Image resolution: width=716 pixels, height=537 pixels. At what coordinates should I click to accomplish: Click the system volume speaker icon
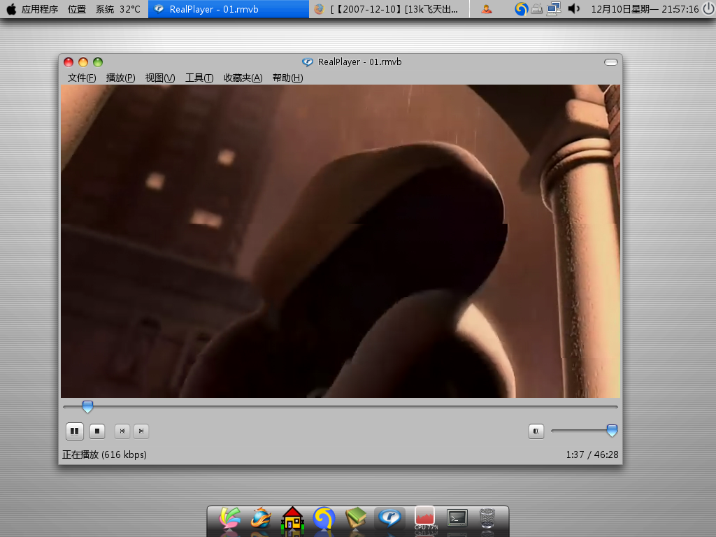(x=573, y=9)
